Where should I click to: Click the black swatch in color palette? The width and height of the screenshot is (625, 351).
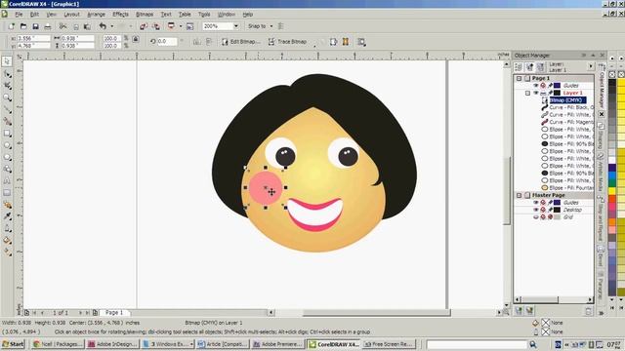(612, 83)
